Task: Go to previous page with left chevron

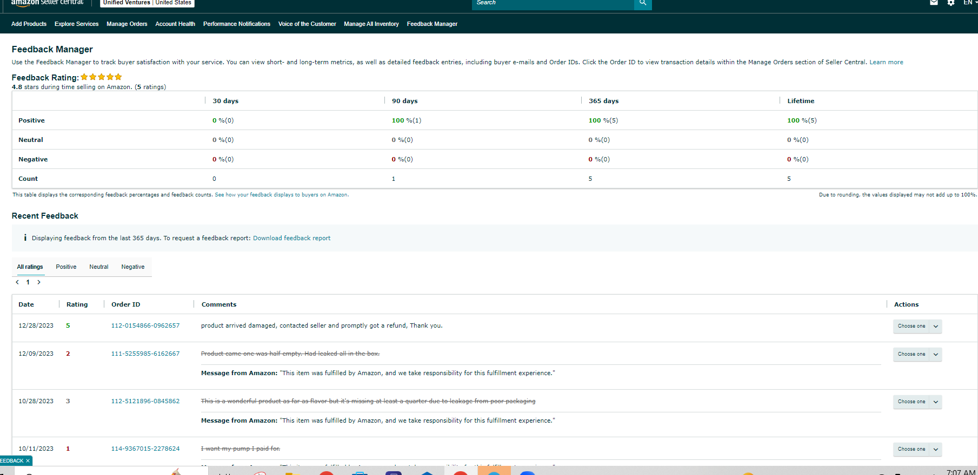Action: 17,282
